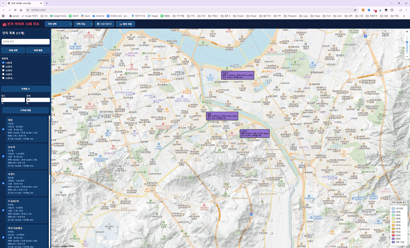Open the OneDrive bookmark
This screenshot has width=410, height=248.
tap(98, 16)
